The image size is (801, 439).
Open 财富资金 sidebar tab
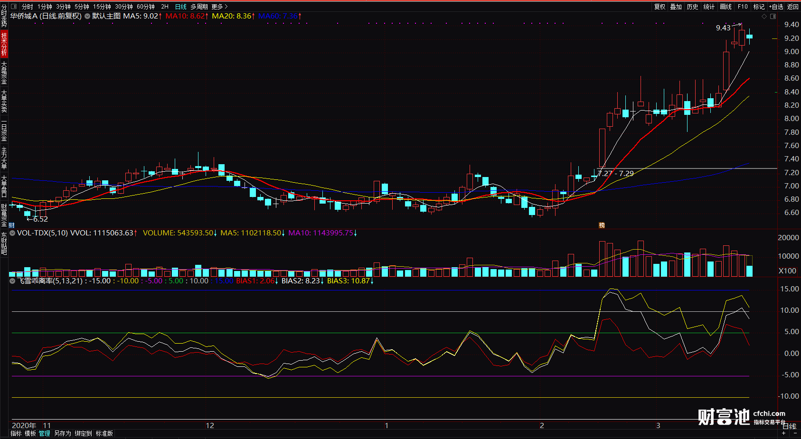[x=4, y=215]
